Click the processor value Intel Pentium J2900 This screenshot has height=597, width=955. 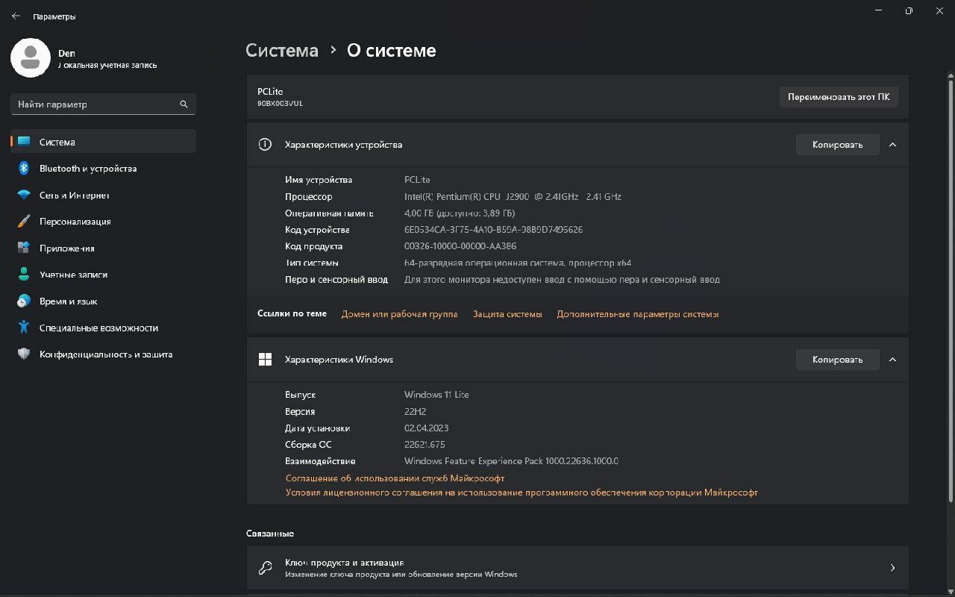(x=513, y=197)
